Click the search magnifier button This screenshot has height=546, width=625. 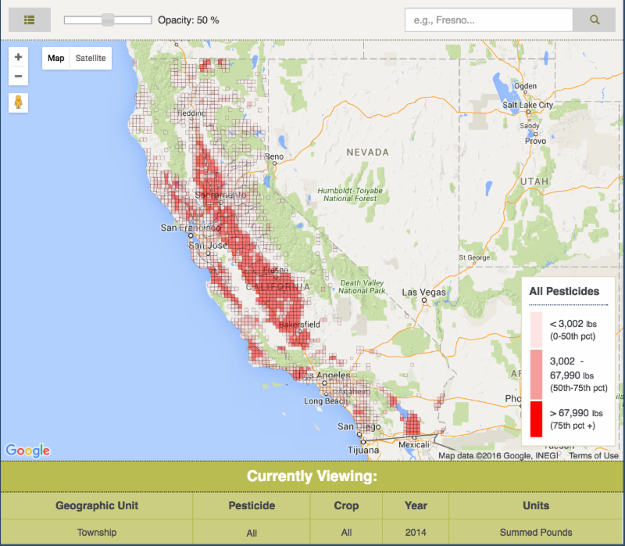point(594,20)
